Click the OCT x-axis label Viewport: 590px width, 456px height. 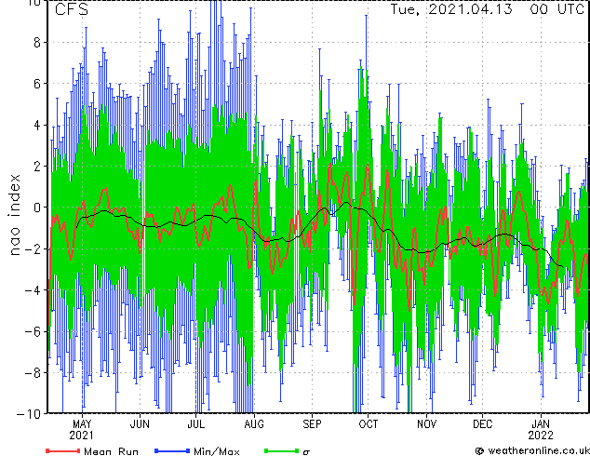coord(368,424)
